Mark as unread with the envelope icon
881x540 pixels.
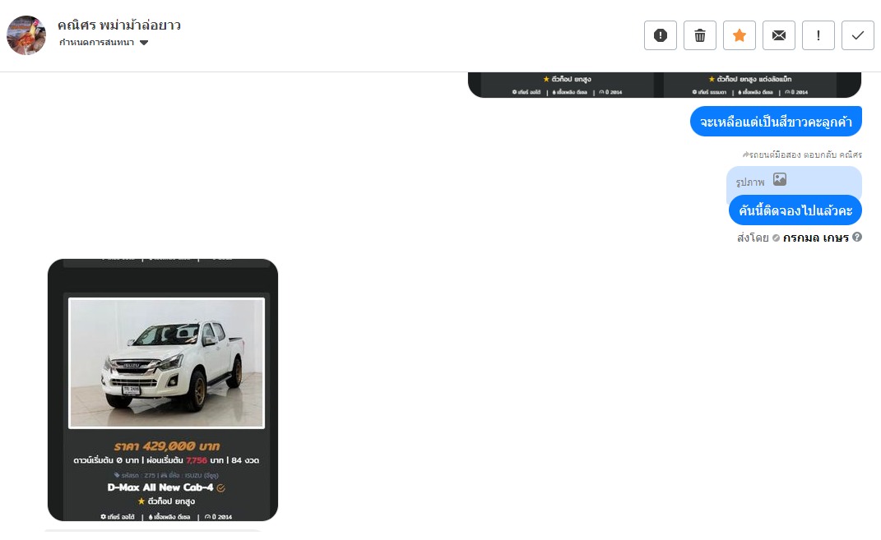tap(779, 35)
